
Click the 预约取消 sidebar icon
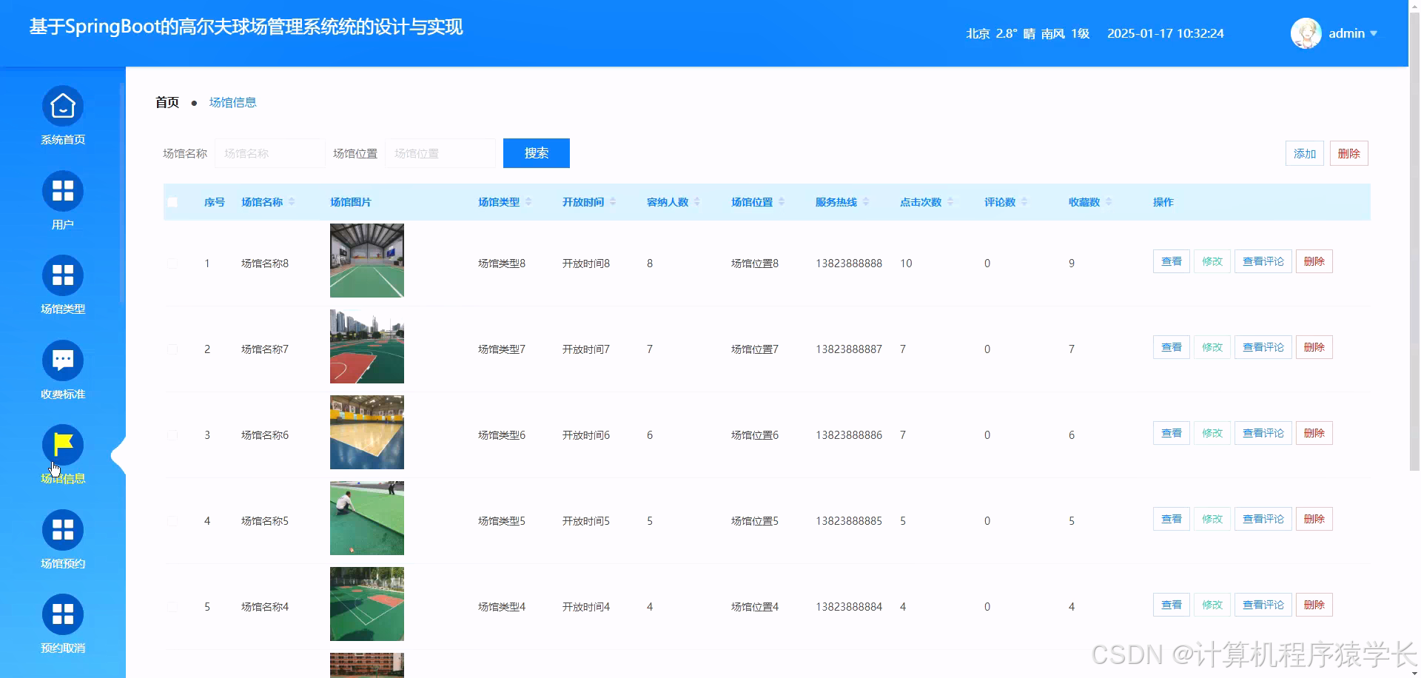pyautogui.click(x=62, y=614)
